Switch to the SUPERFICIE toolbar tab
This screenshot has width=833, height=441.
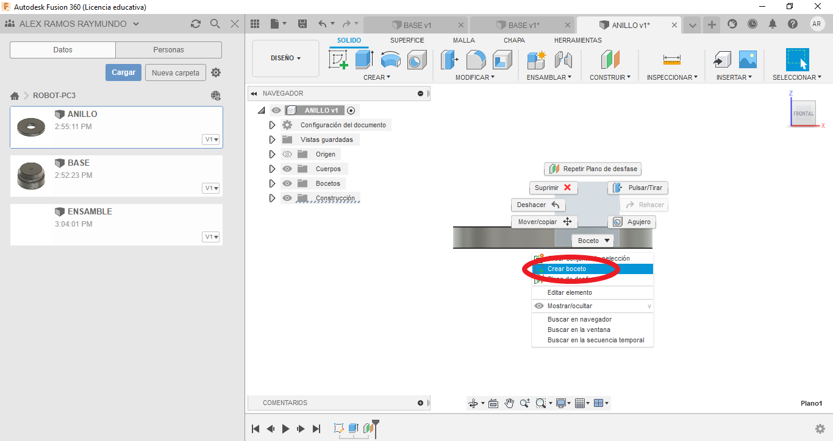[407, 40]
